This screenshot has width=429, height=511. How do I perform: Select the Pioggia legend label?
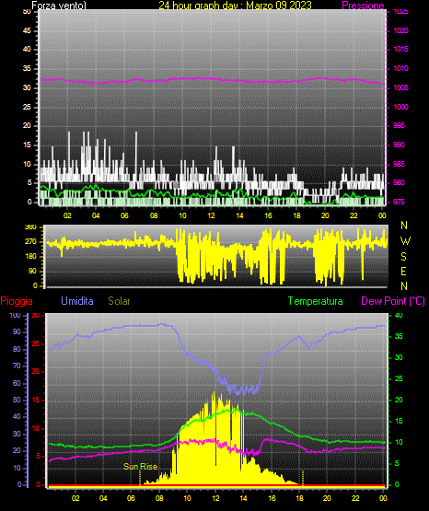tap(17, 301)
